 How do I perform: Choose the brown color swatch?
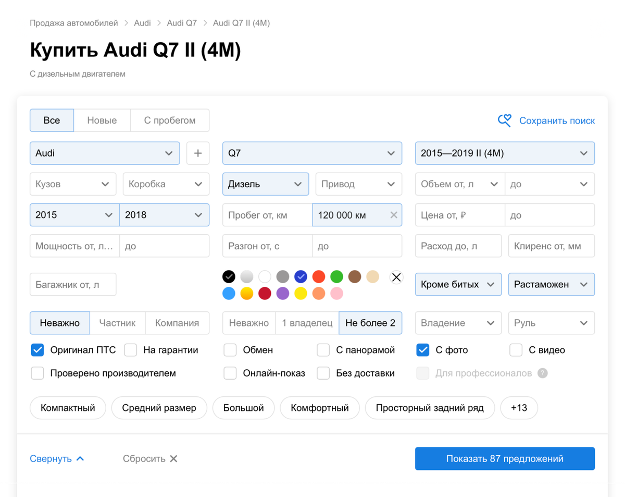(x=355, y=277)
